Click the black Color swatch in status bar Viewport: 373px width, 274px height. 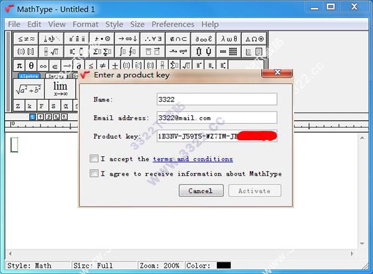(224, 265)
